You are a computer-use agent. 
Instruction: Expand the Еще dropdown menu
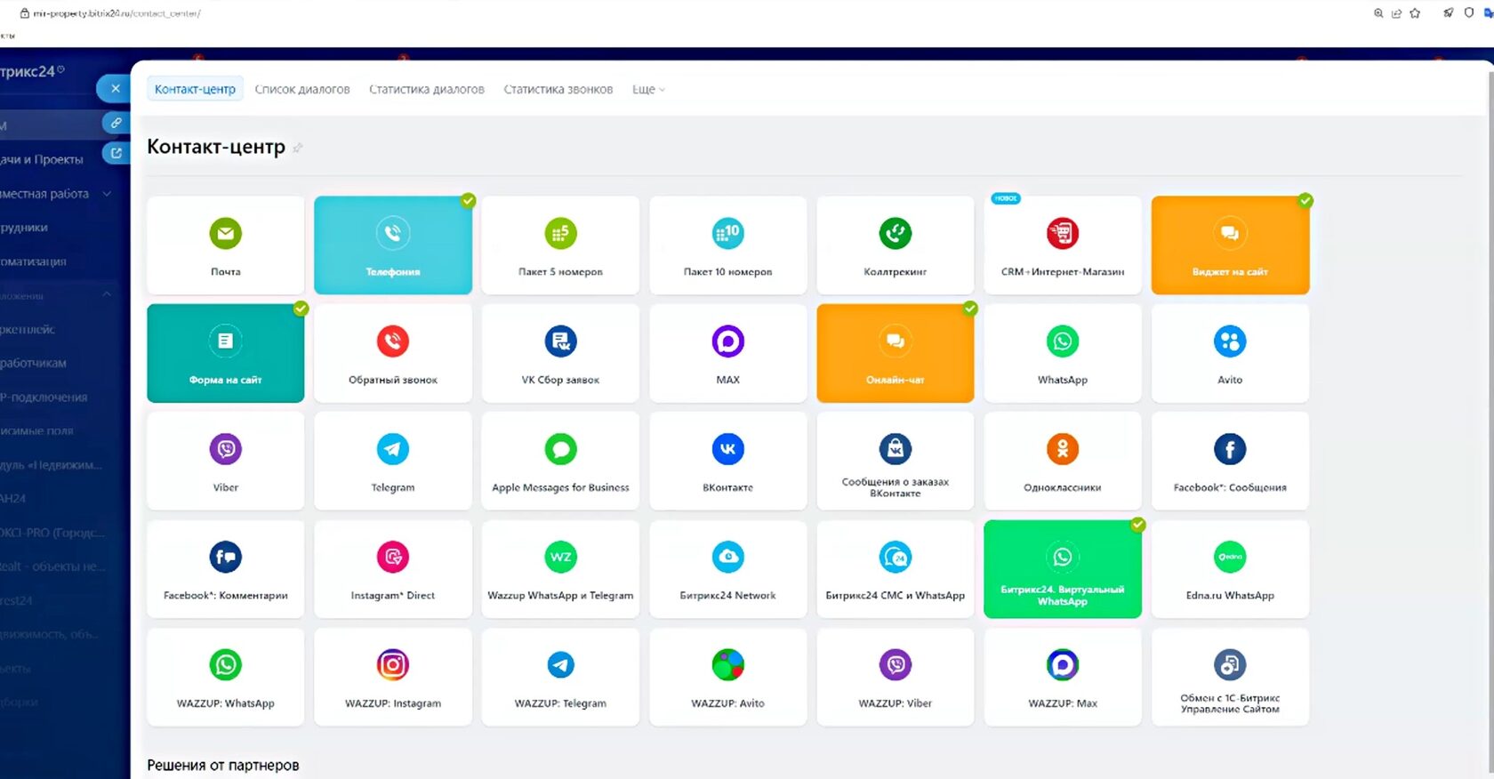click(648, 90)
